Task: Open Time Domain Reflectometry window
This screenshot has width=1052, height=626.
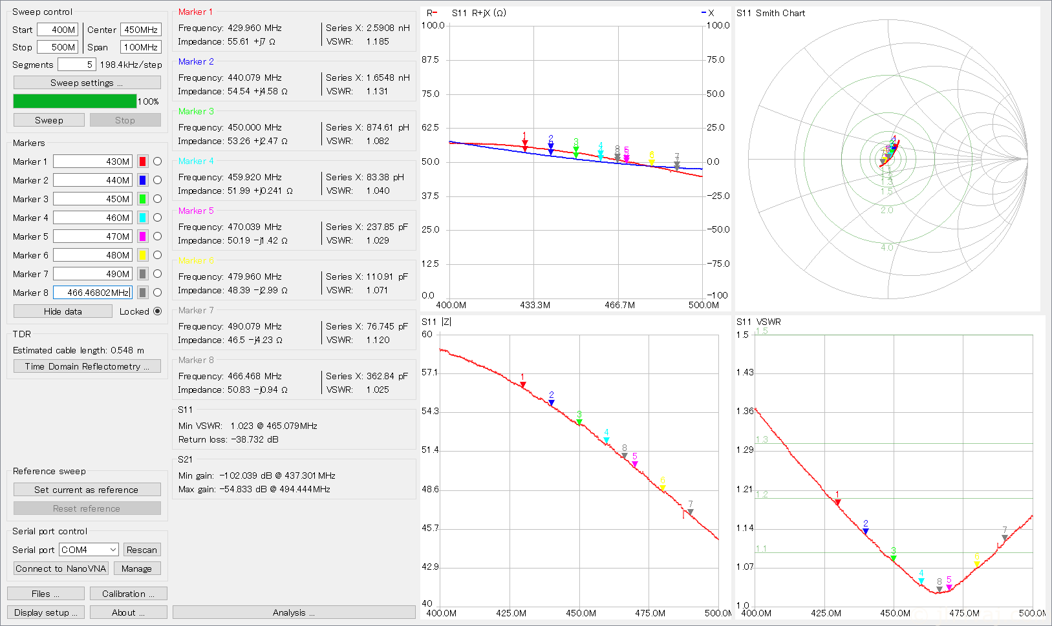Action: pyautogui.click(x=87, y=366)
